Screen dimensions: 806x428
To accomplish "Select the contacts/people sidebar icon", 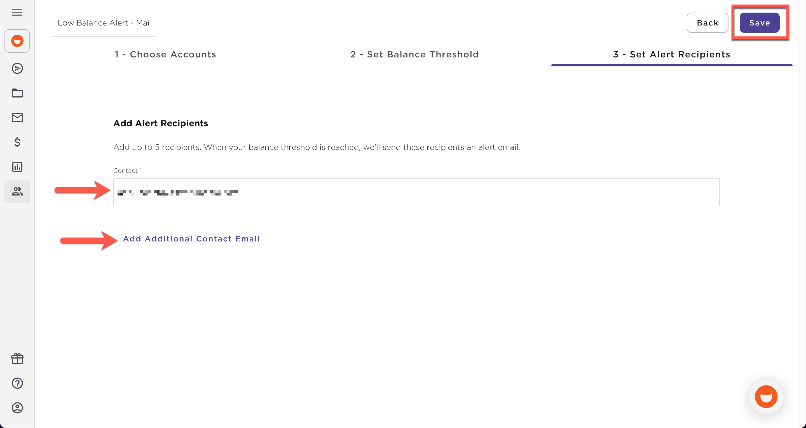I will click(17, 191).
